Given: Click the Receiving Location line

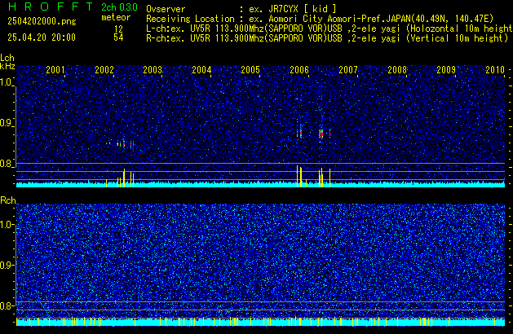Looking at the screenshot, I should (x=320, y=19).
